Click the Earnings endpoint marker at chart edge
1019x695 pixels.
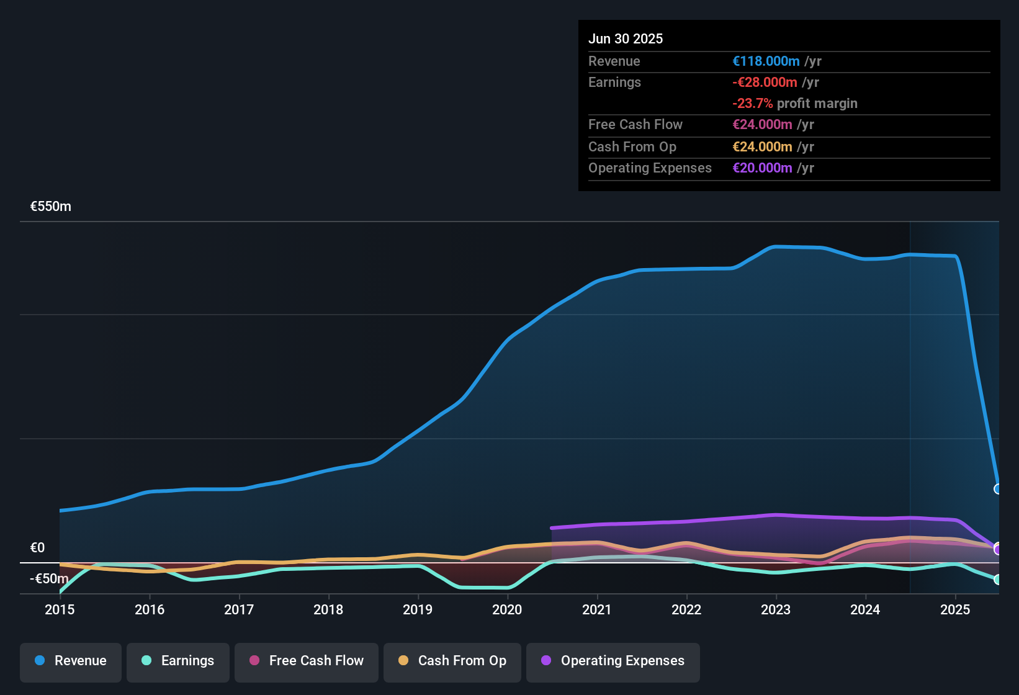point(998,580)
